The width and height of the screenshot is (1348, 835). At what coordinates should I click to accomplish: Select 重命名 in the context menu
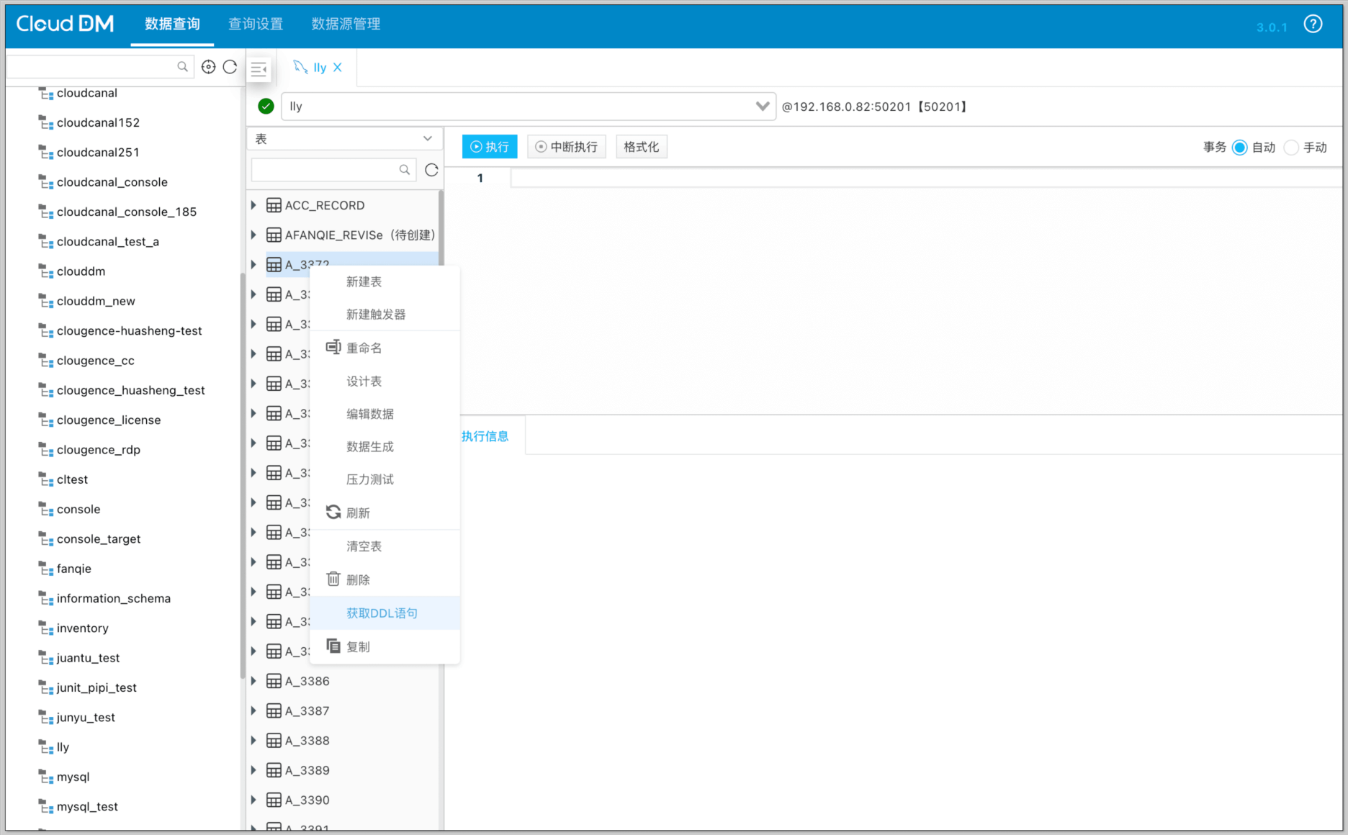tap(364, 348)
